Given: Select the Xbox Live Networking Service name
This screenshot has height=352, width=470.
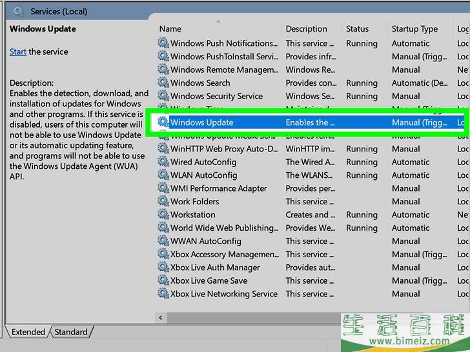Looking at the screenshot, I should pyautogui.click(x=224, y=293).
